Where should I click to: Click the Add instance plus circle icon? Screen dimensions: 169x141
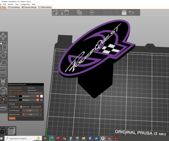(x=92, y=12)
